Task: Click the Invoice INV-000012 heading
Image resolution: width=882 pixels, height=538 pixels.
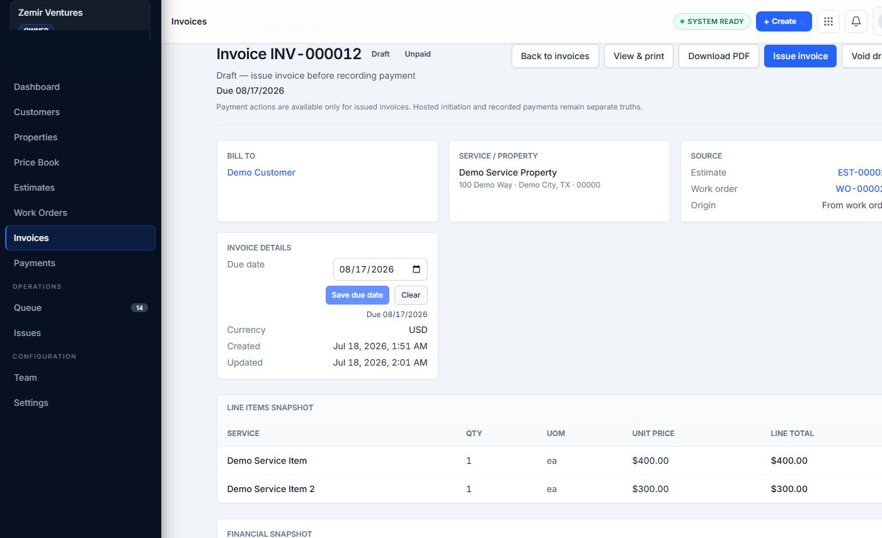Action: (x=289, y=54)
